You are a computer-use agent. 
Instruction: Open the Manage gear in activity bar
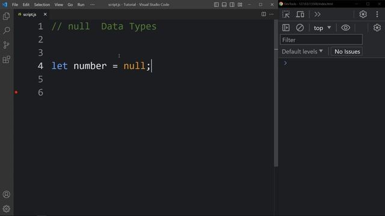[7, 209]
